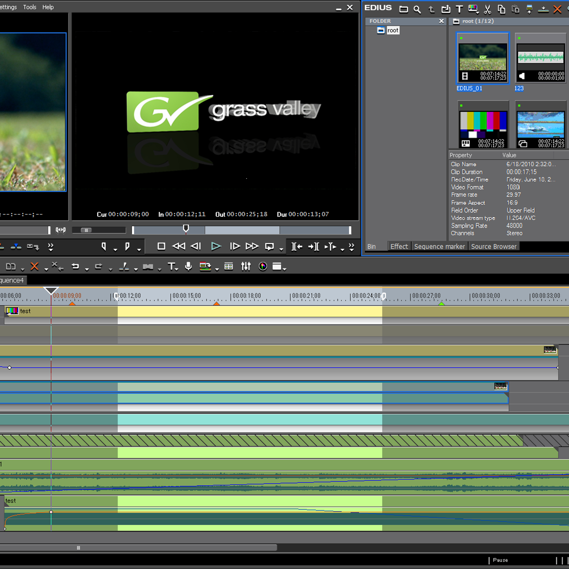
Task: Select the 123 audio clip thumbnail
Action: click(541, 58)
